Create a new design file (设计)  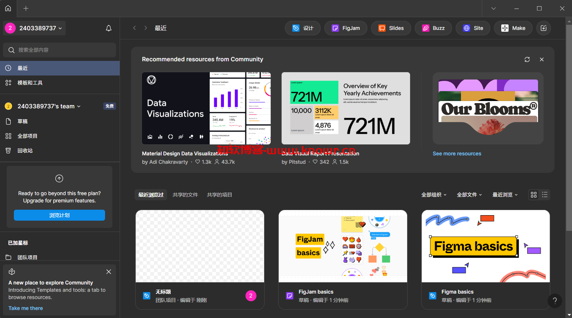303,28
